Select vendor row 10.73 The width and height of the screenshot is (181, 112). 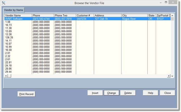[87, 25]
